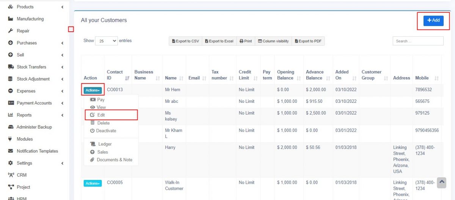Click the Administer Backup icon
The width and height of the screenshot is (455, 200).
[11, 127]
